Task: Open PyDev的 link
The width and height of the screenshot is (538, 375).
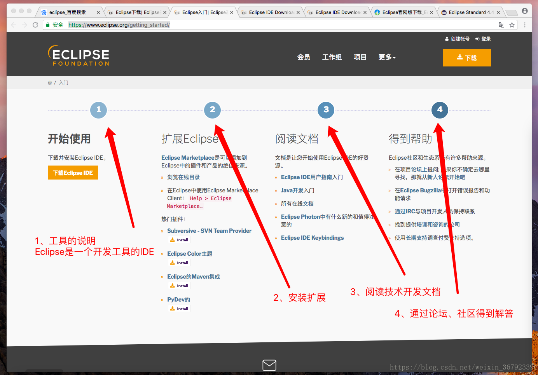Action: [178, 300]
